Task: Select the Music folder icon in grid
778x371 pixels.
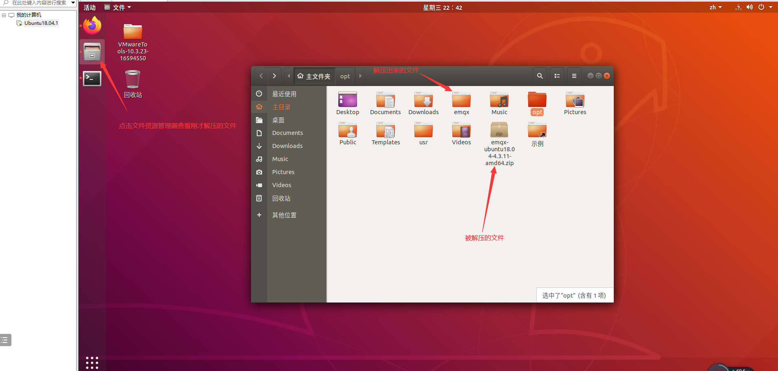Action: click(x=499, y=104)
